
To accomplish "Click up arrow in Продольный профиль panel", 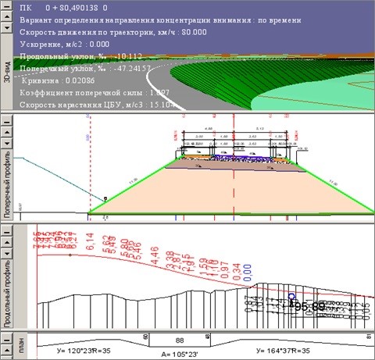I will (7, 243).
